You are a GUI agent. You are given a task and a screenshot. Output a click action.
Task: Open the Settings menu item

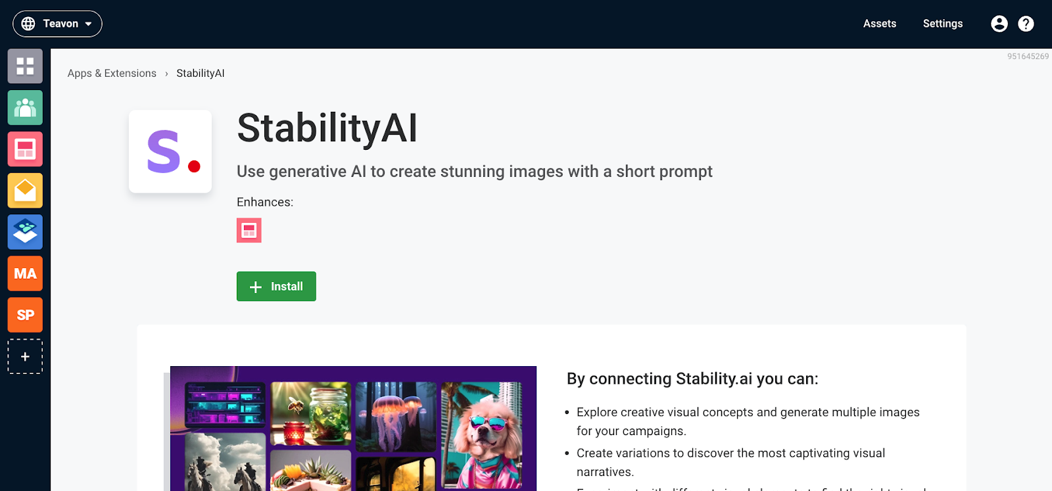[942, 24]
